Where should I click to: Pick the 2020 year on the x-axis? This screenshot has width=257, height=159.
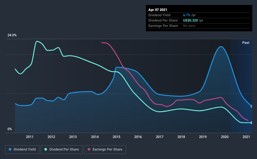pyautogui.click(x=225, y=137)
